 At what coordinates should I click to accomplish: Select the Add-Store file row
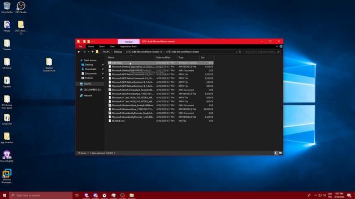161,62
